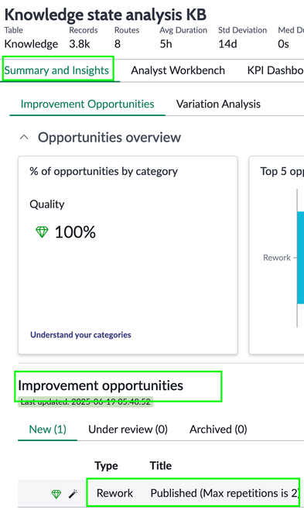Open the Understand your categories link

80,334
